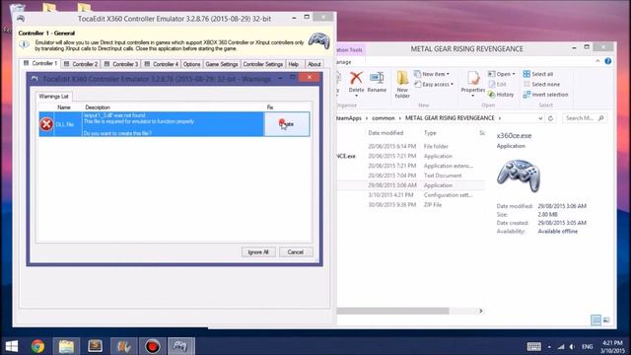Image resolution: width=631 pixels, height=355 pixels.
Task: Collapse the Explorer ribbon with the chevron
Action: (597, 61)
